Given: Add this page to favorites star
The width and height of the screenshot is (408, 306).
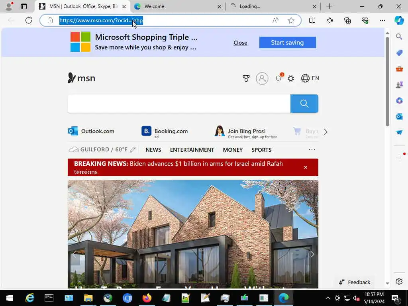Looking at the screenshot, I should (x=291, y=20).
